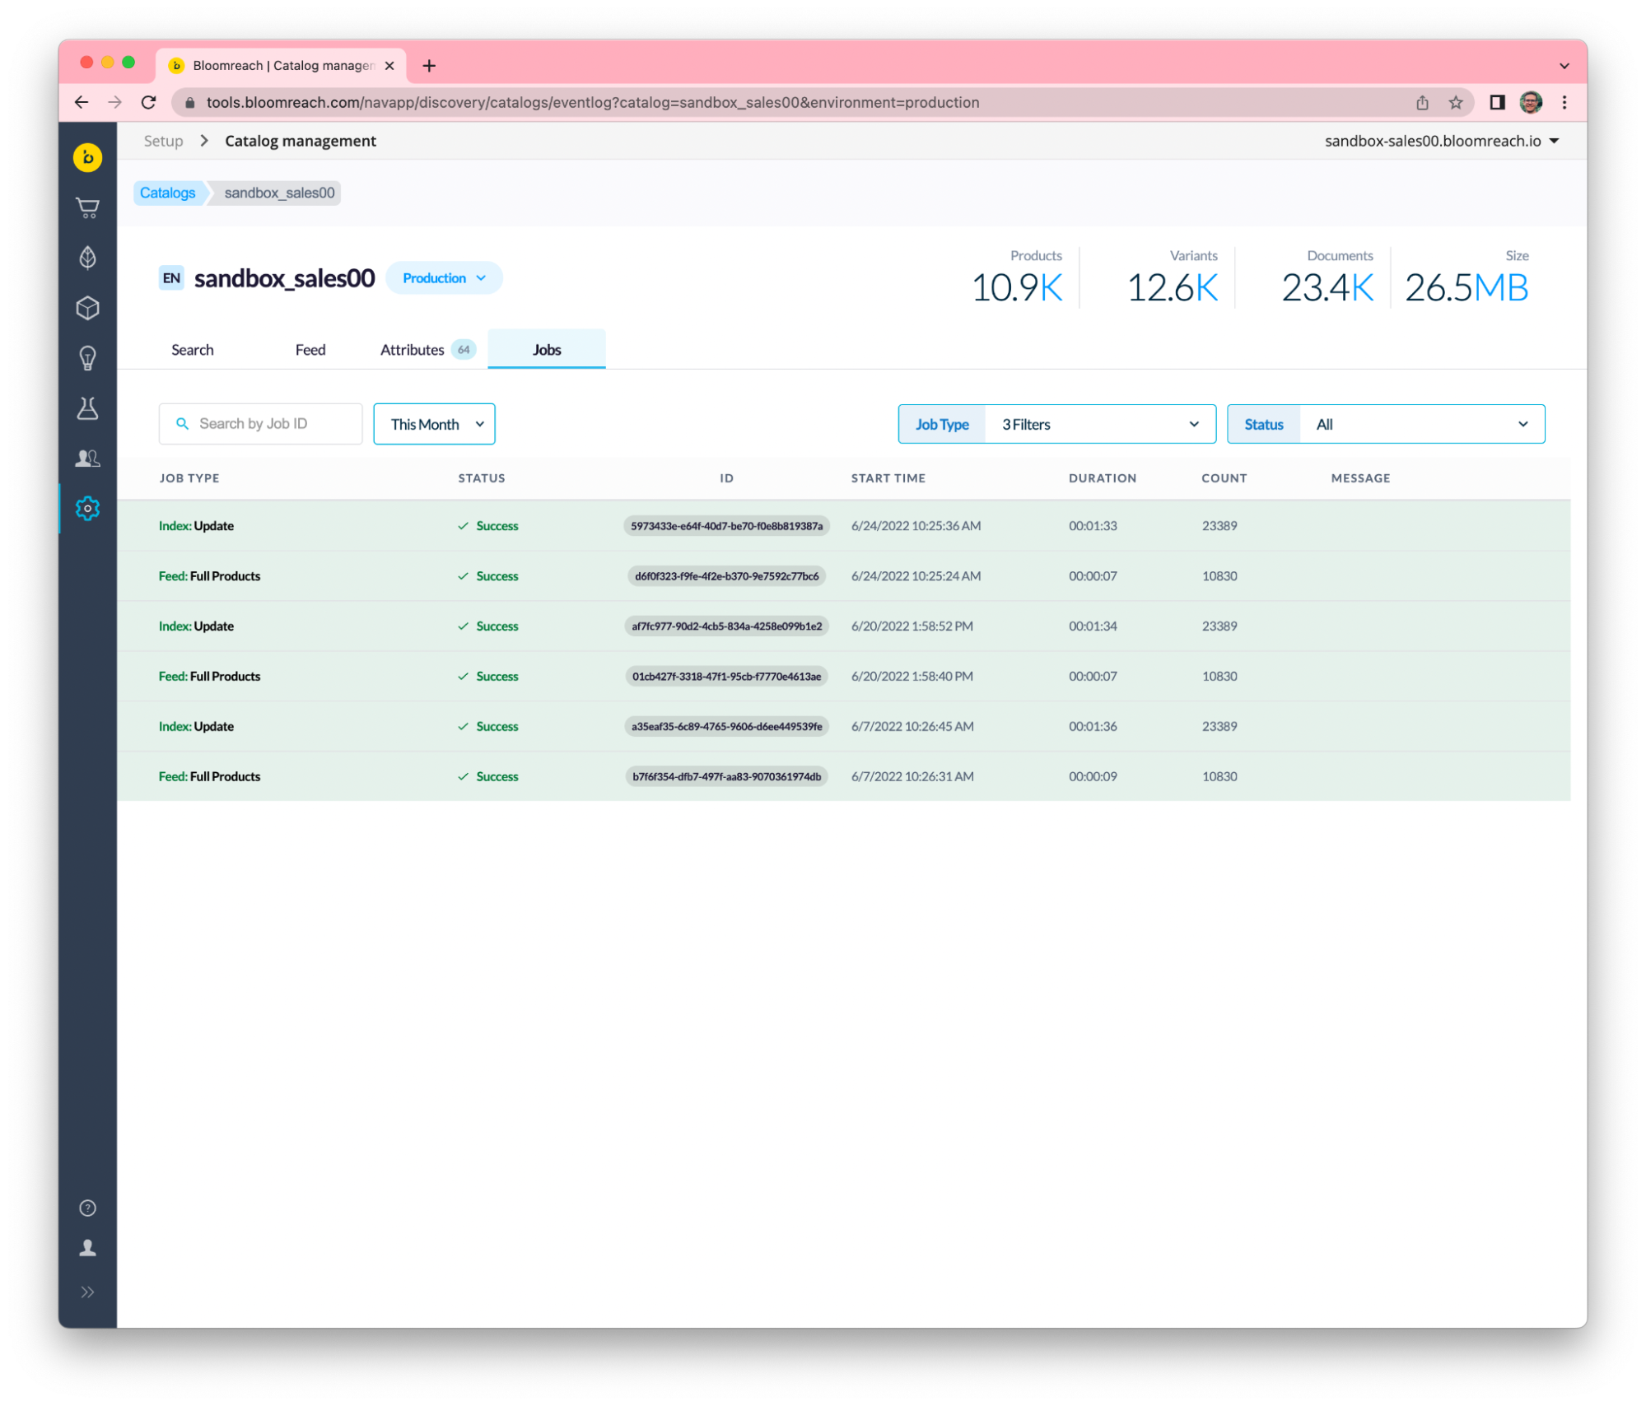This screenshot has width=1646, height=1406.
Task: Click the Search by Job ID field
Action: click(x=262, y=424)
